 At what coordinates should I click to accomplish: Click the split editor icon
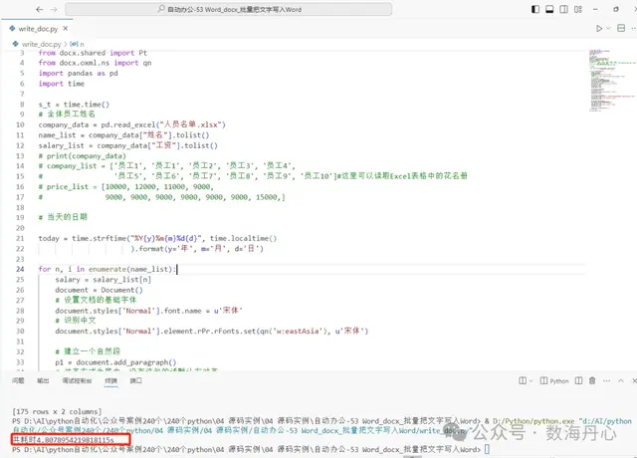pos(621,29)
